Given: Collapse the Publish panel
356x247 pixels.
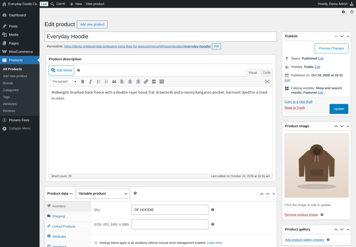Looking at the screenshot, I should [x=348, y=36].
